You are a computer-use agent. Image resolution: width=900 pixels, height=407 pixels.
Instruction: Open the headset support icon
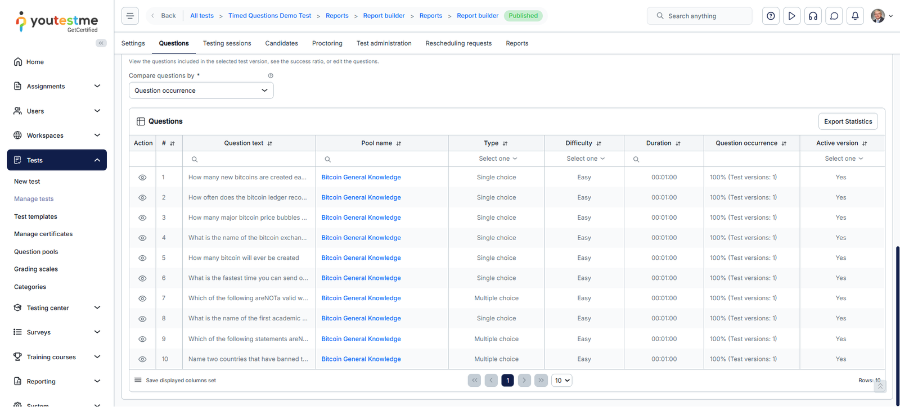click(813, 16)
